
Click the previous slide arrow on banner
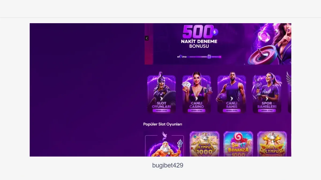(147, 38)
